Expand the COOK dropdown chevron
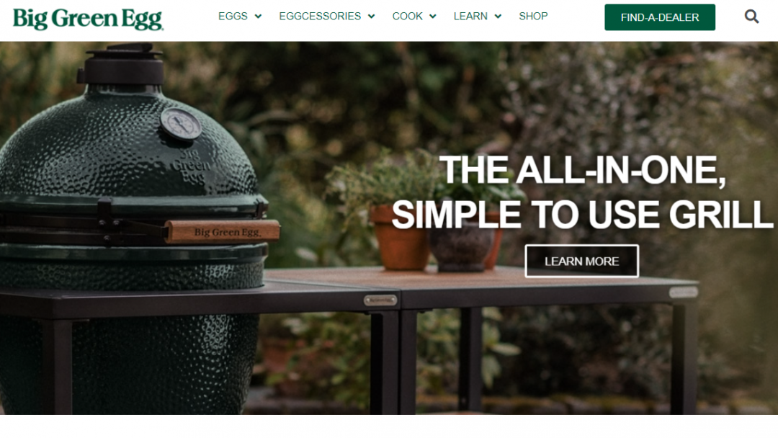The height and width of the screenshot is (438, 778). (433, 17)
